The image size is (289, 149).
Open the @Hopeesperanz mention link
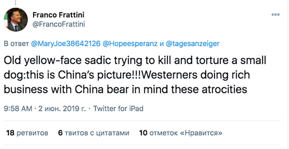point(130,44)
